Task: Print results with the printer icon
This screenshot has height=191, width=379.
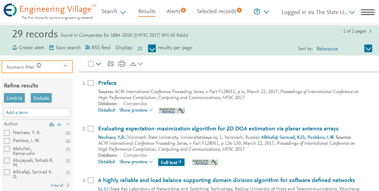Action: [x=122, y=64]
